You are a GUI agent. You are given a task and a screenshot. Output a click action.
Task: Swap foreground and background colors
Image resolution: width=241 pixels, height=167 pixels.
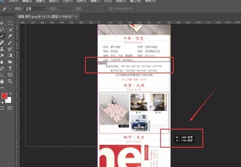click(x=10, y=93)
